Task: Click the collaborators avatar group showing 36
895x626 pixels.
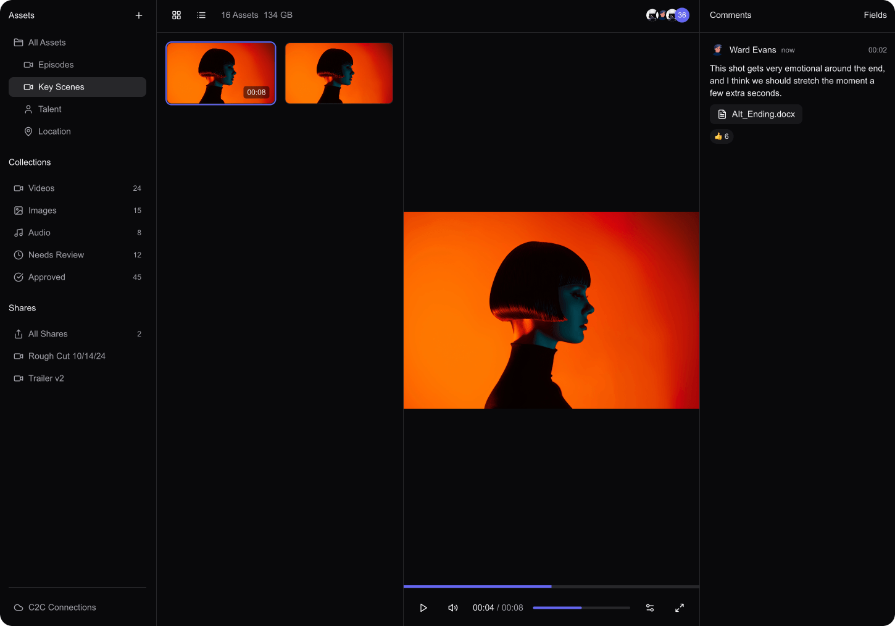Action: pyautogui.click(x=667, y=15)
